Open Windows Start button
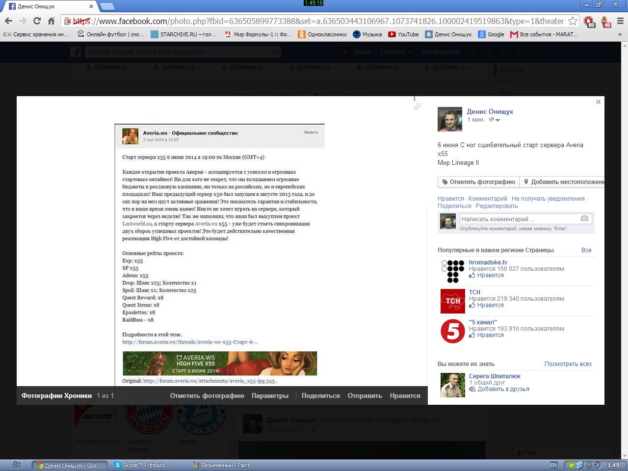 tap(16, 465)
